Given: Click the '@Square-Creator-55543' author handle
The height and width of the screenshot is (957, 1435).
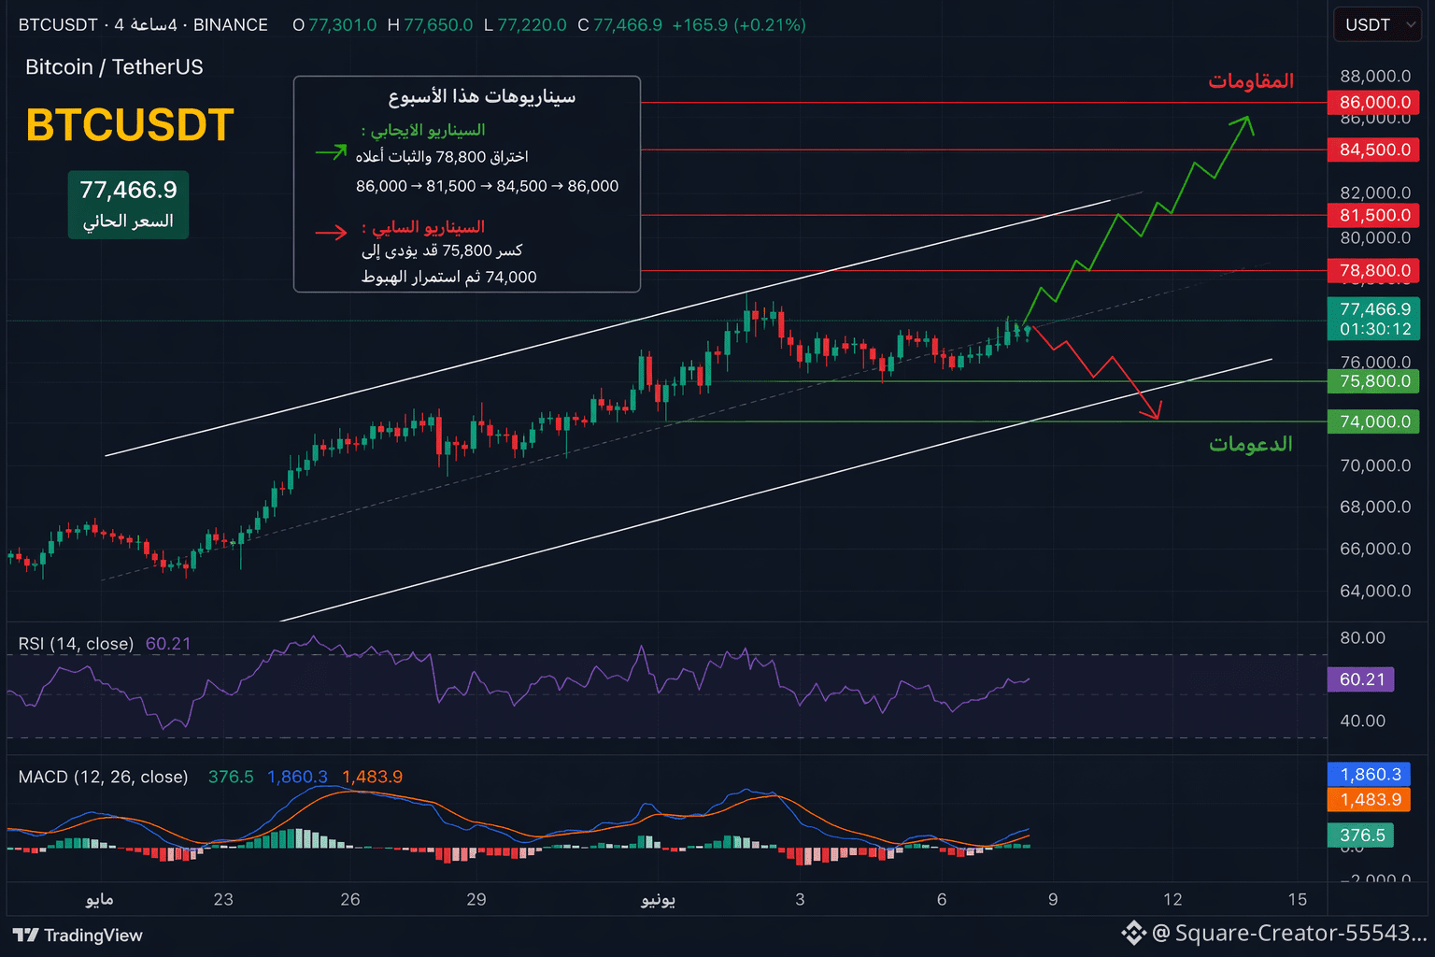Looking at the screenshot, I should pyautogui.click(x=1289, y=933).
